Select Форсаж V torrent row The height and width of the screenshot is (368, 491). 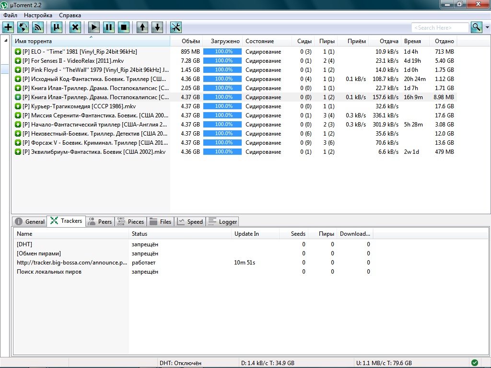point(235,142)
